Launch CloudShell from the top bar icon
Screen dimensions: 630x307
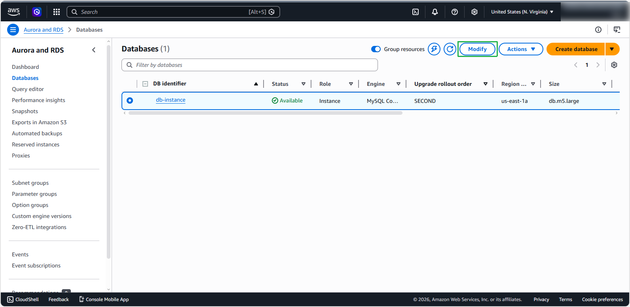(416, 12)
